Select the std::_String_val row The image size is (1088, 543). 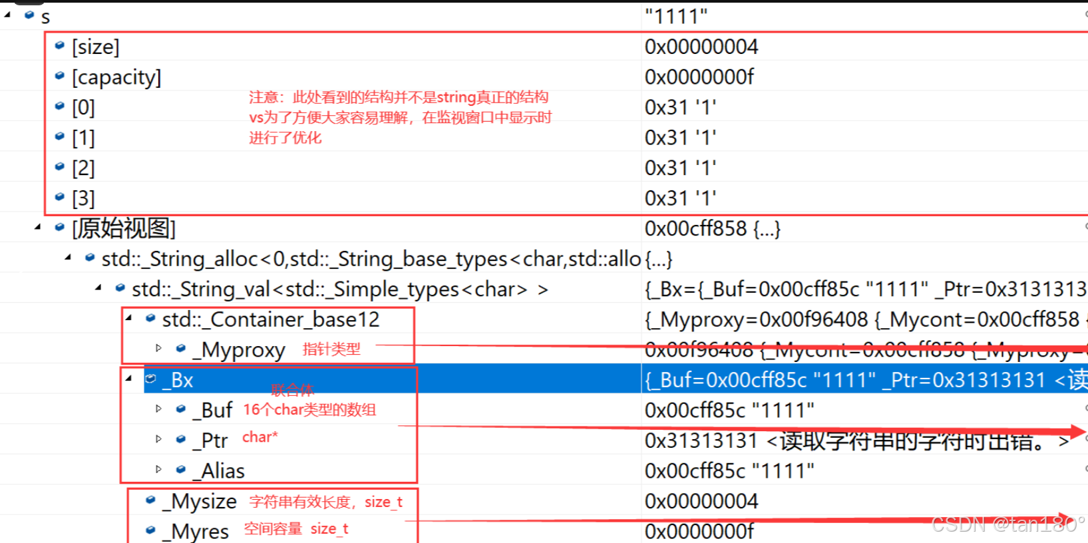pyautogui.click(x=339, y=289)
